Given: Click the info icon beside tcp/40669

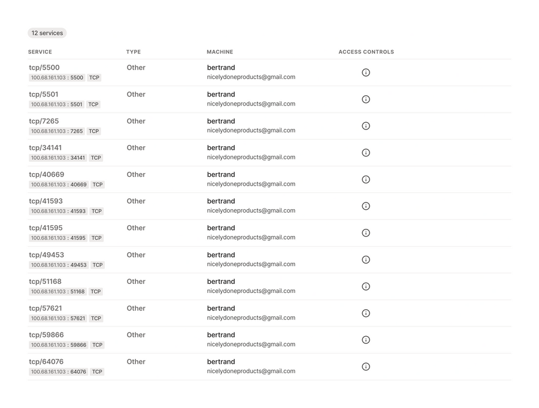Looking at the screenshot, I should pyautogui.click(x=366, y=179).
